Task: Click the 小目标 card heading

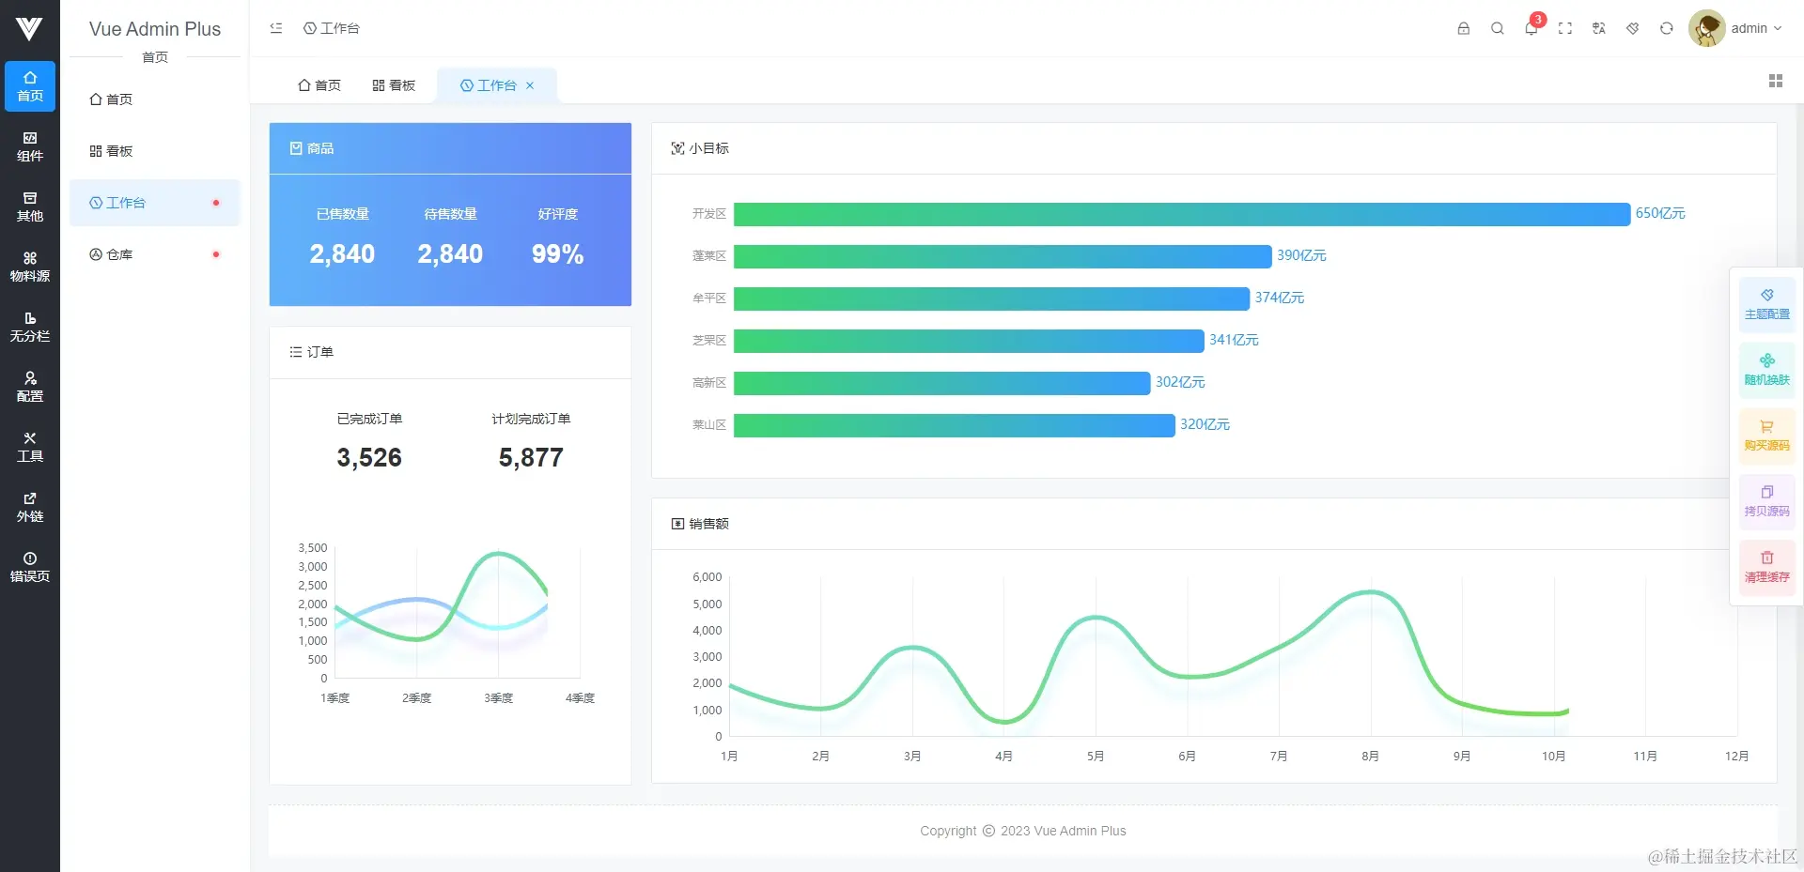Action: pyautogui.click(x=700, y=148)
